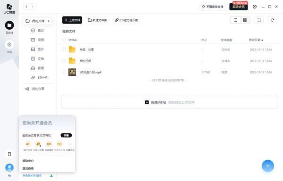This screenshot has height=181, width=283.
Task: Select 视频 in the sidebar
Action: point(37,40)
